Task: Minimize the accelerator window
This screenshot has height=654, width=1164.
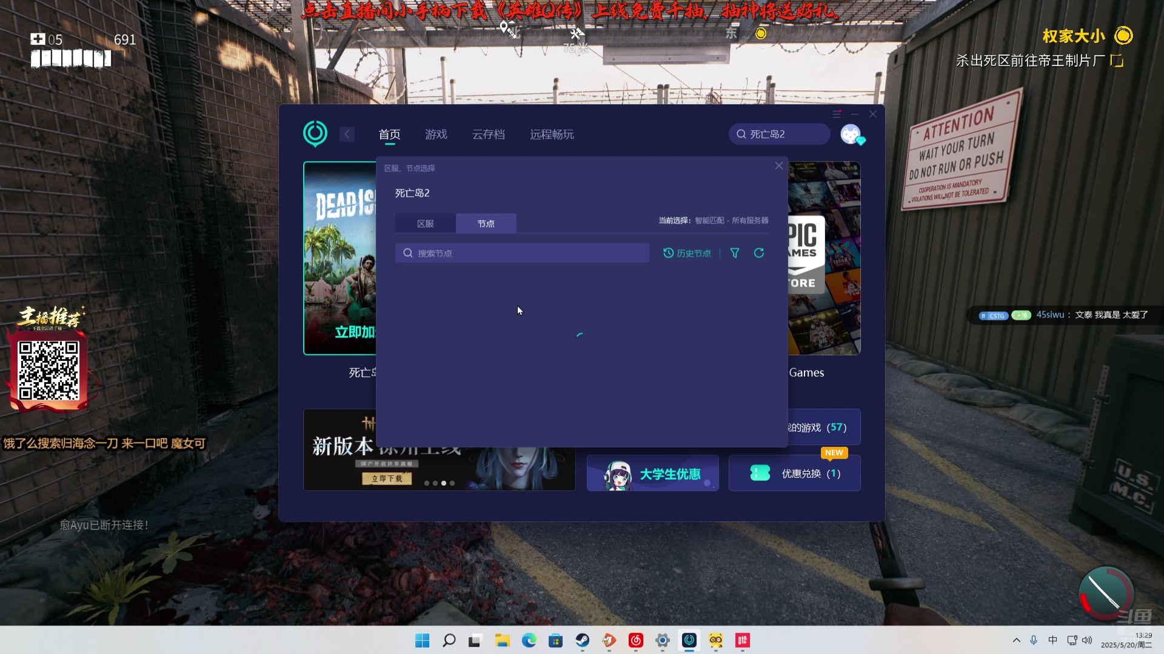Action: click(x=855, y=114)
